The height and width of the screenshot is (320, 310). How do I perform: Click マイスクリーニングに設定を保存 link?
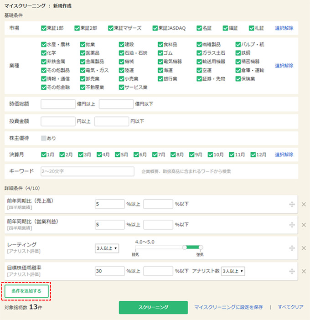(228, 307)
